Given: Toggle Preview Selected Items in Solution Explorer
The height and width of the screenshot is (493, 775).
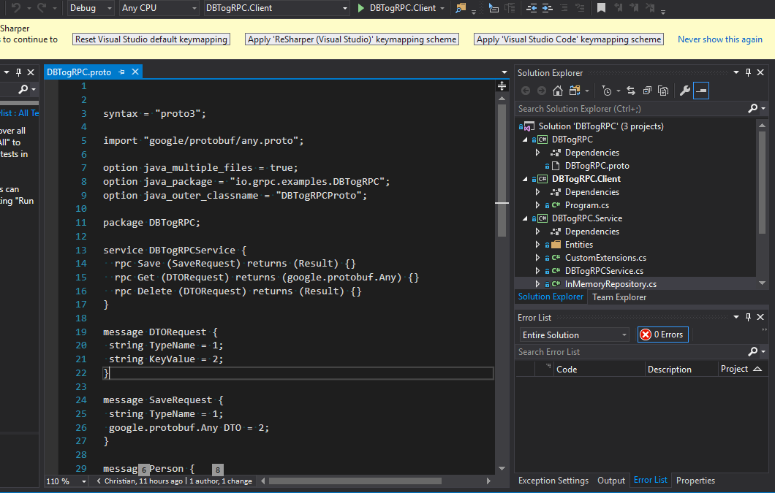Looking at the screenshot, I should [x=701, y=91].
